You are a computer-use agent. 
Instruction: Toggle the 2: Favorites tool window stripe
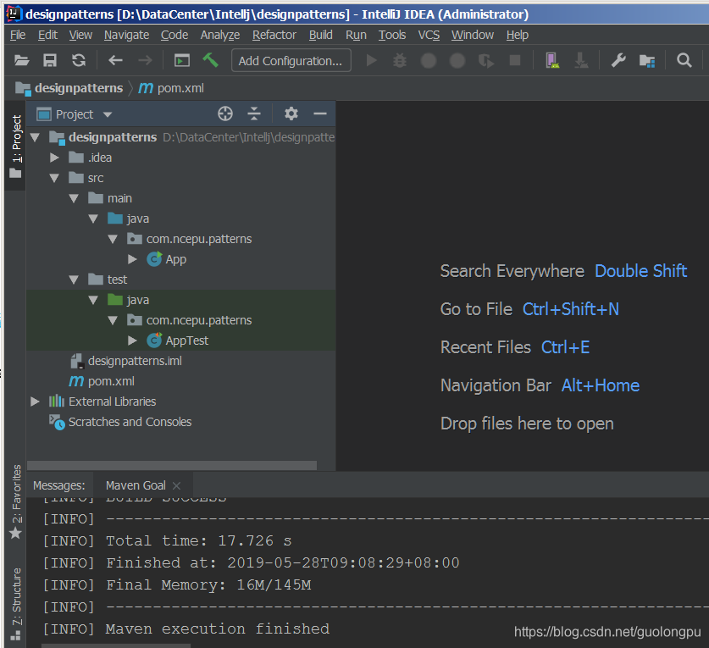(16, 502)
